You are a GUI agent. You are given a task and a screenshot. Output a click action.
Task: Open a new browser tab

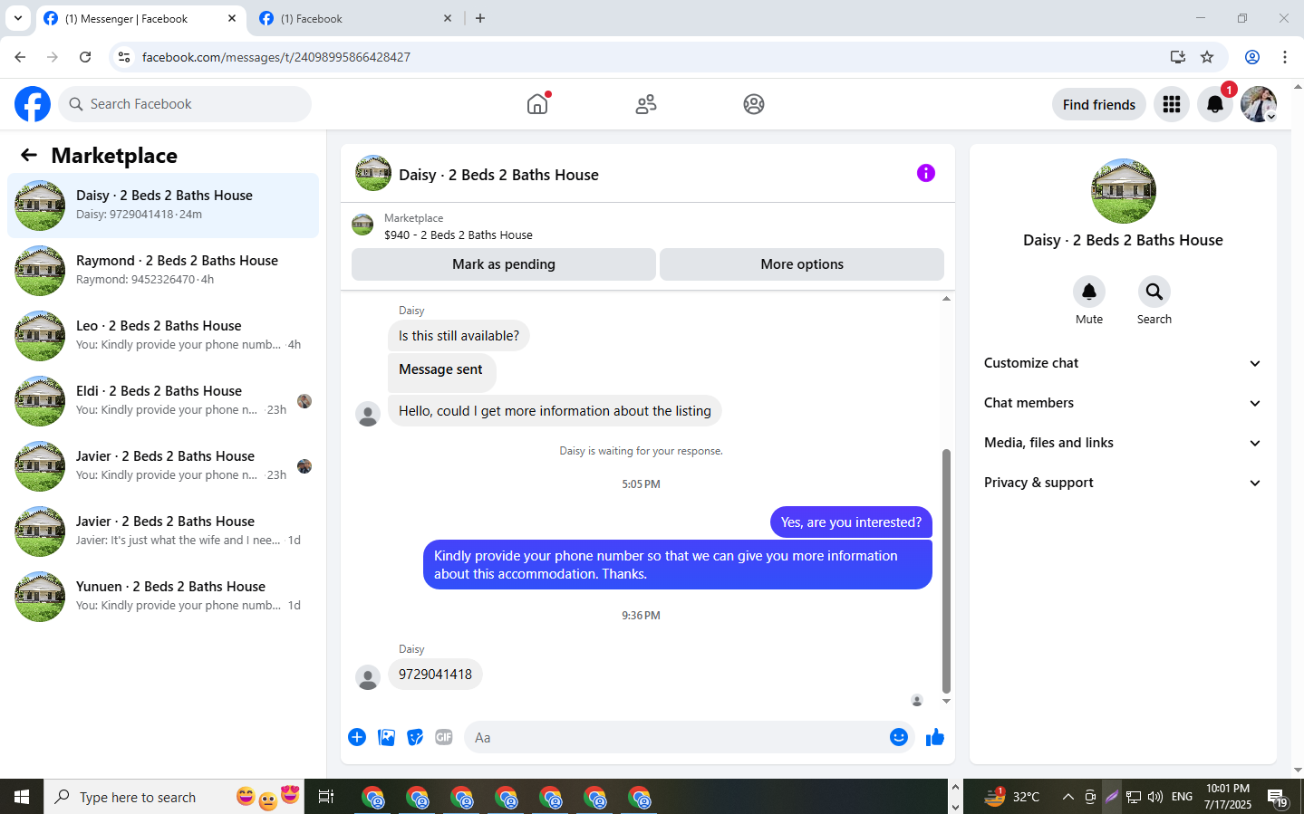click(x=480, y=18)
